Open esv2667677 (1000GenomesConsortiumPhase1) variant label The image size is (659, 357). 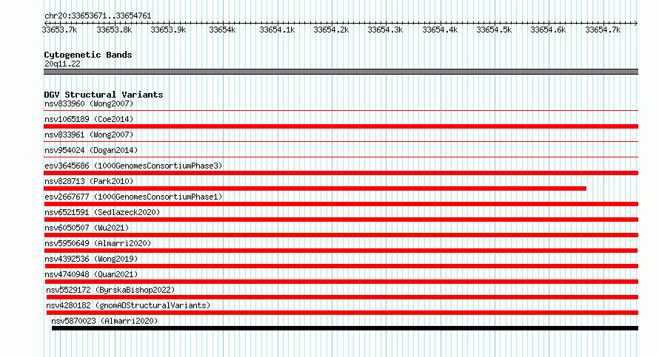pyautogui.click(x=133, y=197)
